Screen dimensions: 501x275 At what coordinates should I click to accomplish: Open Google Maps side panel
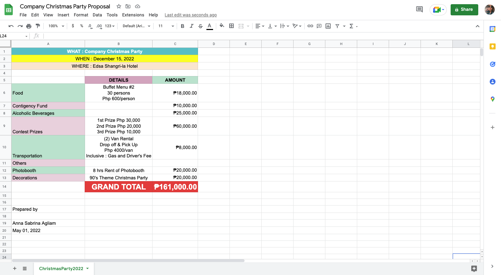492,99
